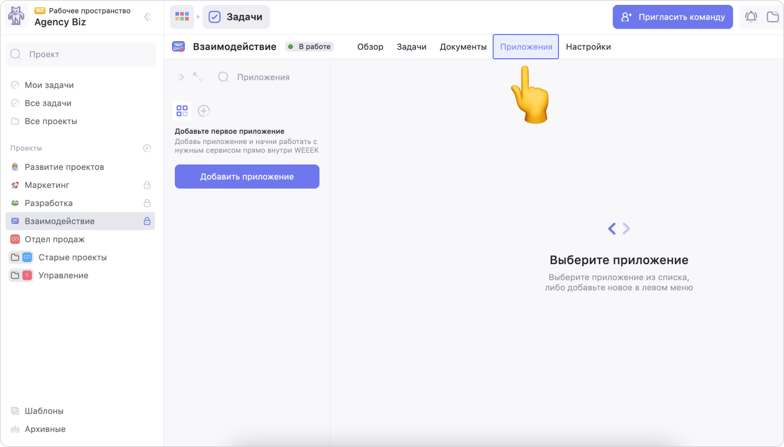
Task: Click the grid view icon in apps panel
Action: point(182,111)
